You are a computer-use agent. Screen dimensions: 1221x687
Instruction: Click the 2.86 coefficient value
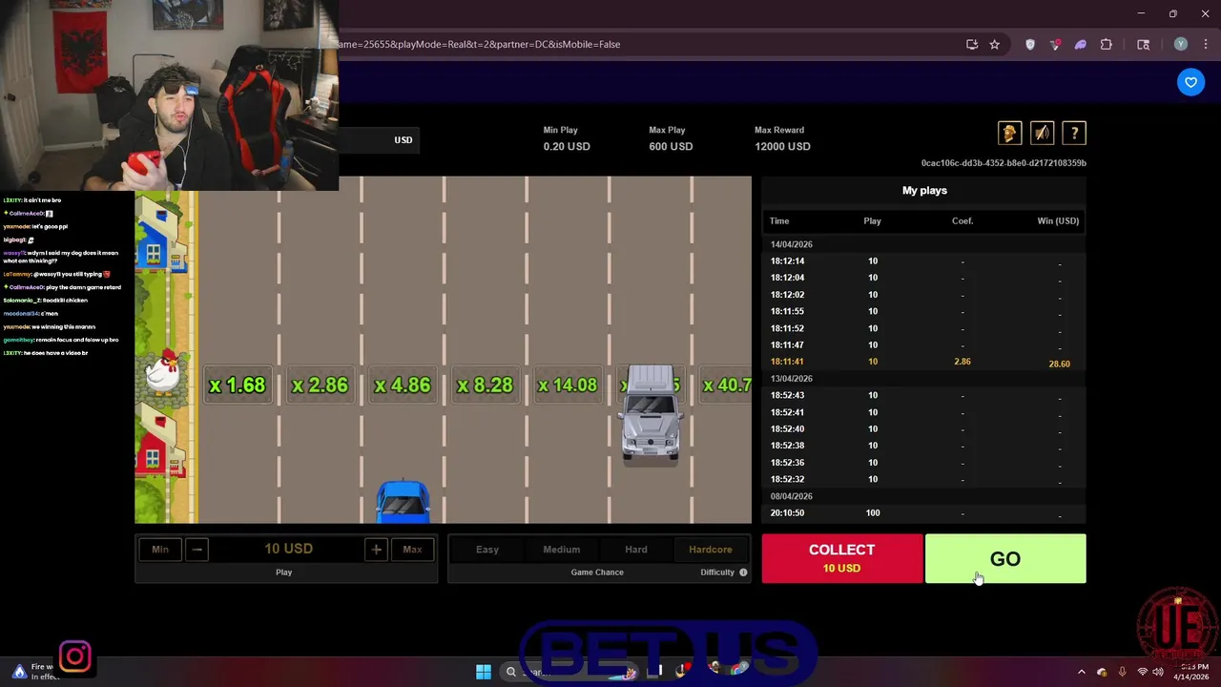click(x=962, y=362)
